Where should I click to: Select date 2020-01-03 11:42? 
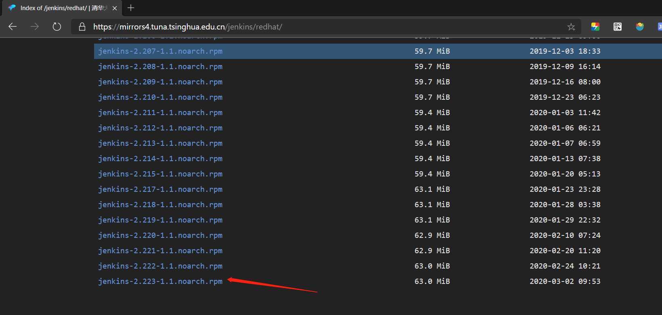coord(565,113)
